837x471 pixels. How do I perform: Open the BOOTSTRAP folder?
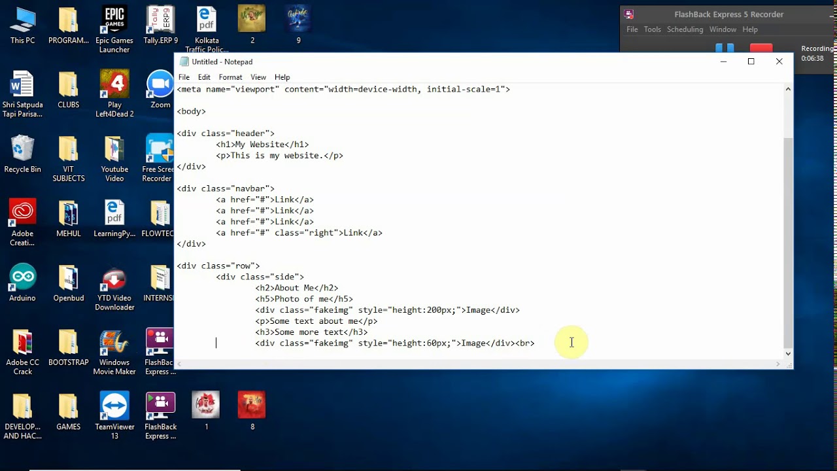[69, 347]
